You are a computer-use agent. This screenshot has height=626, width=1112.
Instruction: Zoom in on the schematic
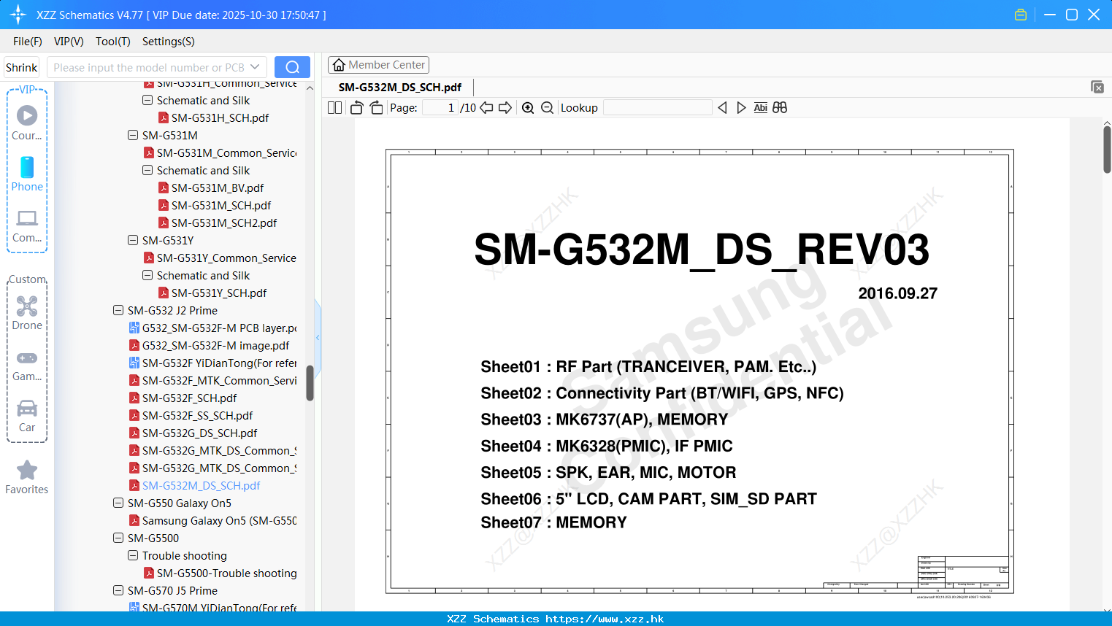[528, 107]
